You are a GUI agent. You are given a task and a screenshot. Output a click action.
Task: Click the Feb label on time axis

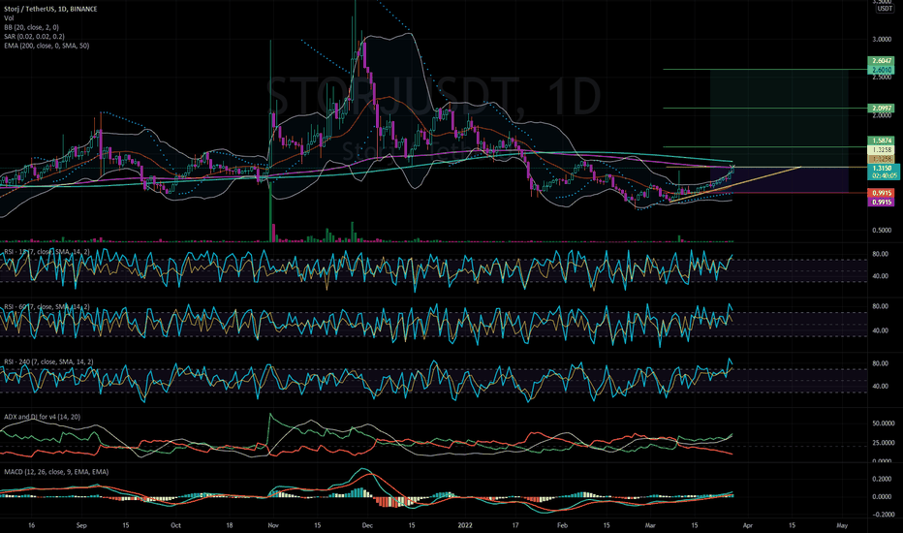pos(563,525)
